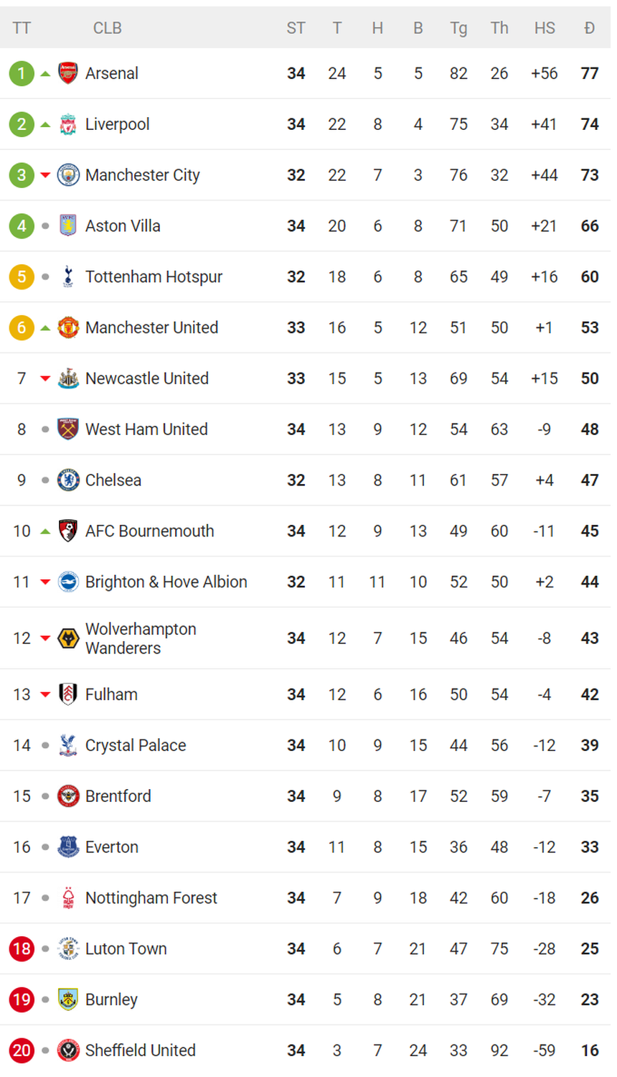
Task: Click the Arsenal club crest icon
Action: point(68,73)
